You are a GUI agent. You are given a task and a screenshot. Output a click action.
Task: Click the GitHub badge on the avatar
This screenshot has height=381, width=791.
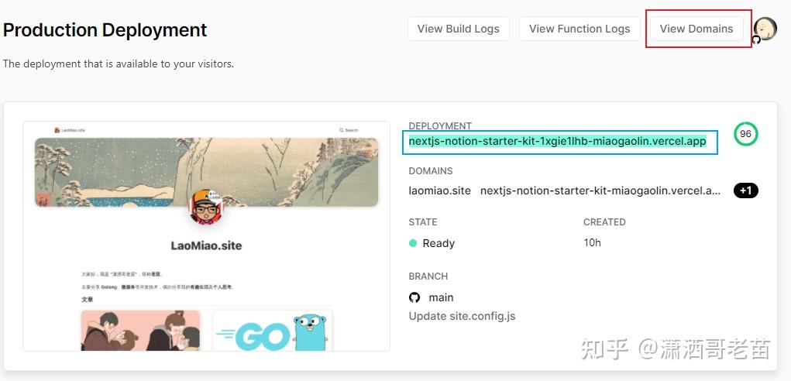tap(756, 39)
